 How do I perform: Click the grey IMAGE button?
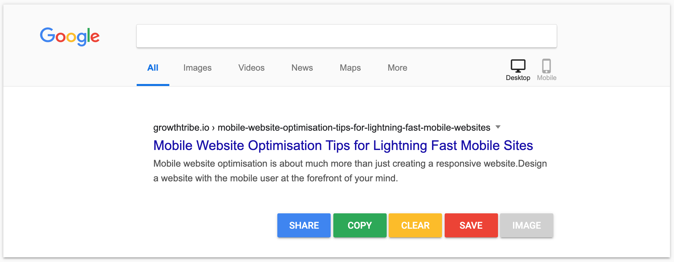pyautogui.click(x=527, y=225)
